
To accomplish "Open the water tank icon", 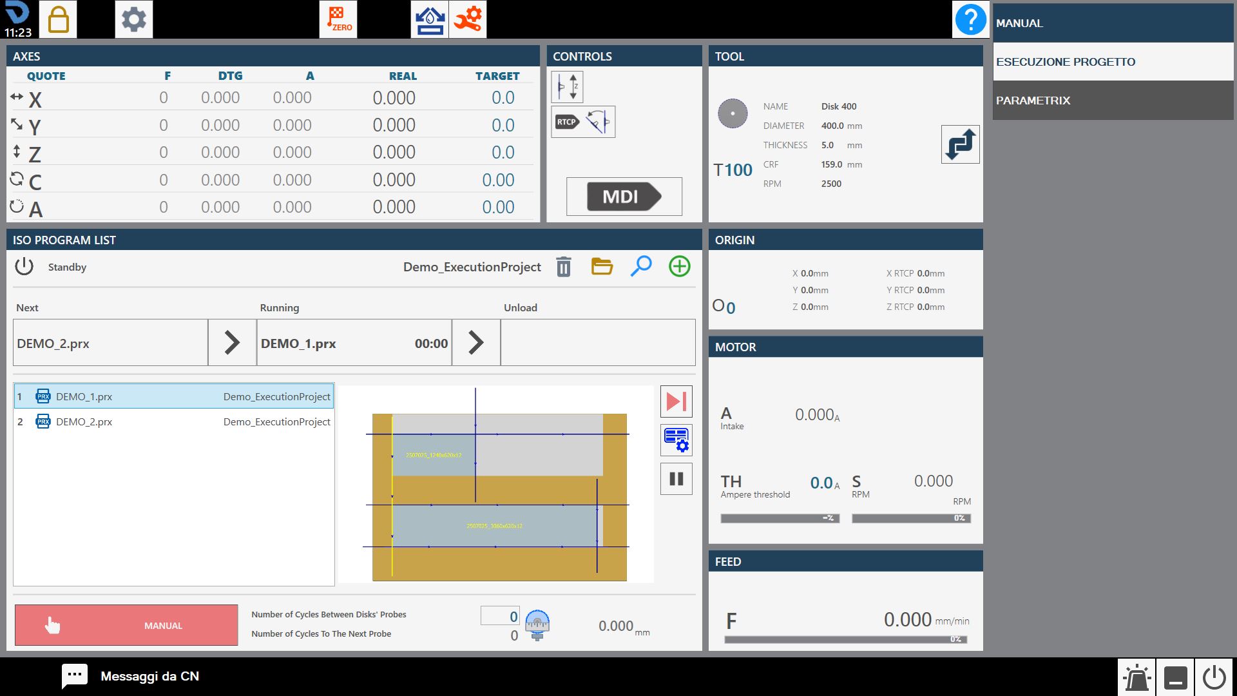I will click(x=430, y=19).
